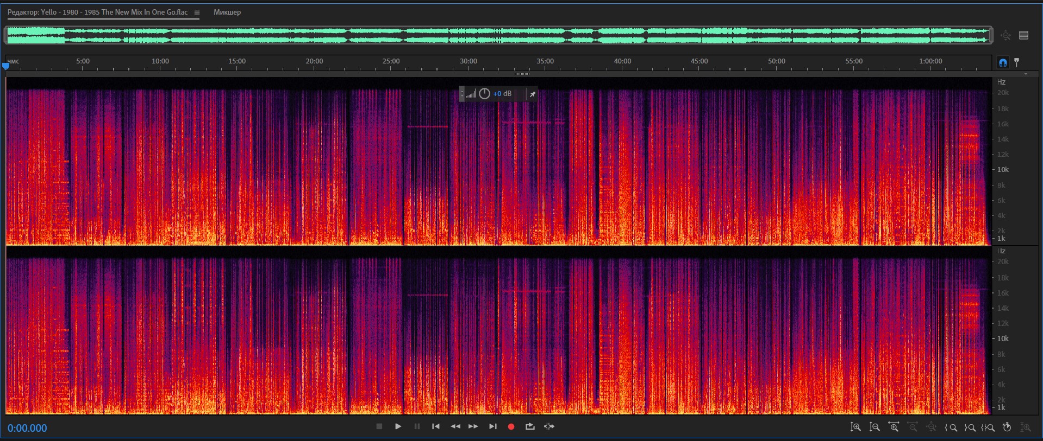1043x441 pixels.
Task: Zoom out amplitude vertically
Action: click(x=875, y=427)
